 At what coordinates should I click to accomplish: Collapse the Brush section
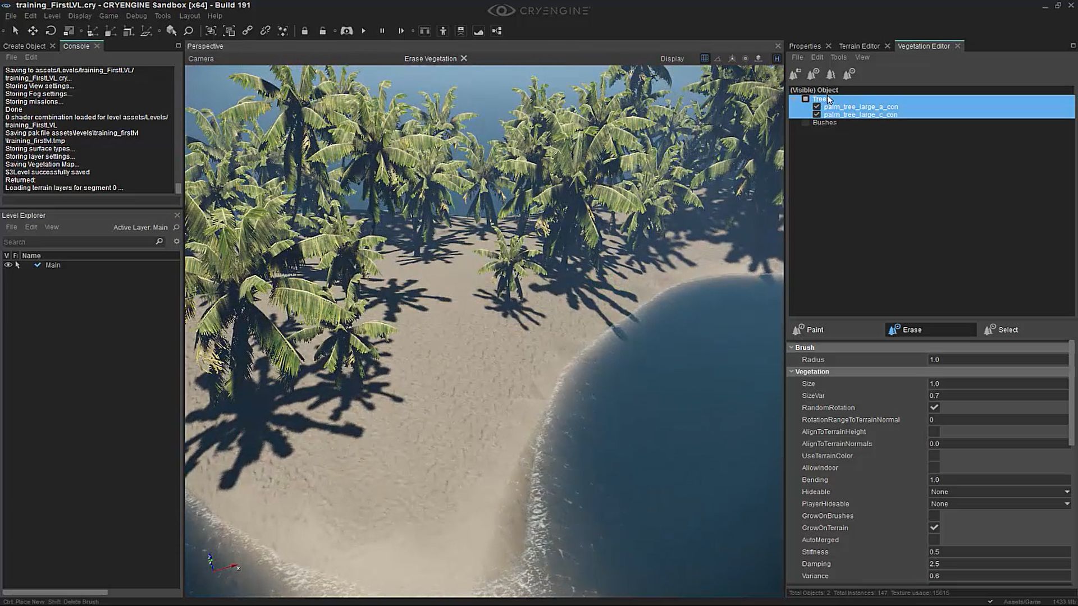pyautogui.click(x=791, y=347)
